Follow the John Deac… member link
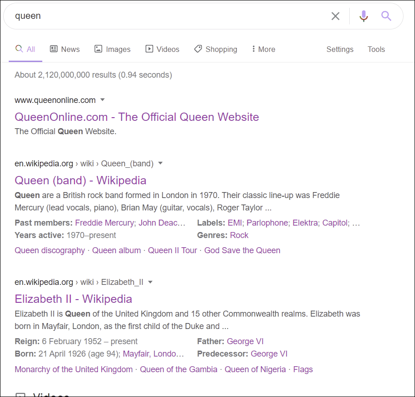The width and height of the screenshot is (415, 397). 162,222
